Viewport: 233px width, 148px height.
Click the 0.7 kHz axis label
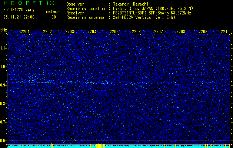pos(3,122)
